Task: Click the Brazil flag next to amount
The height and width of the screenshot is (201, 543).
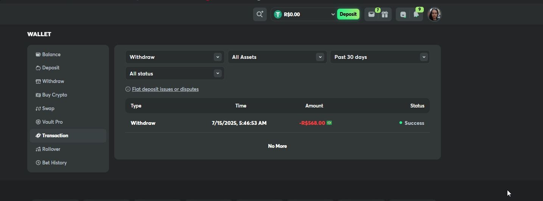Action: pyautogui.click(x=329, y=123)
